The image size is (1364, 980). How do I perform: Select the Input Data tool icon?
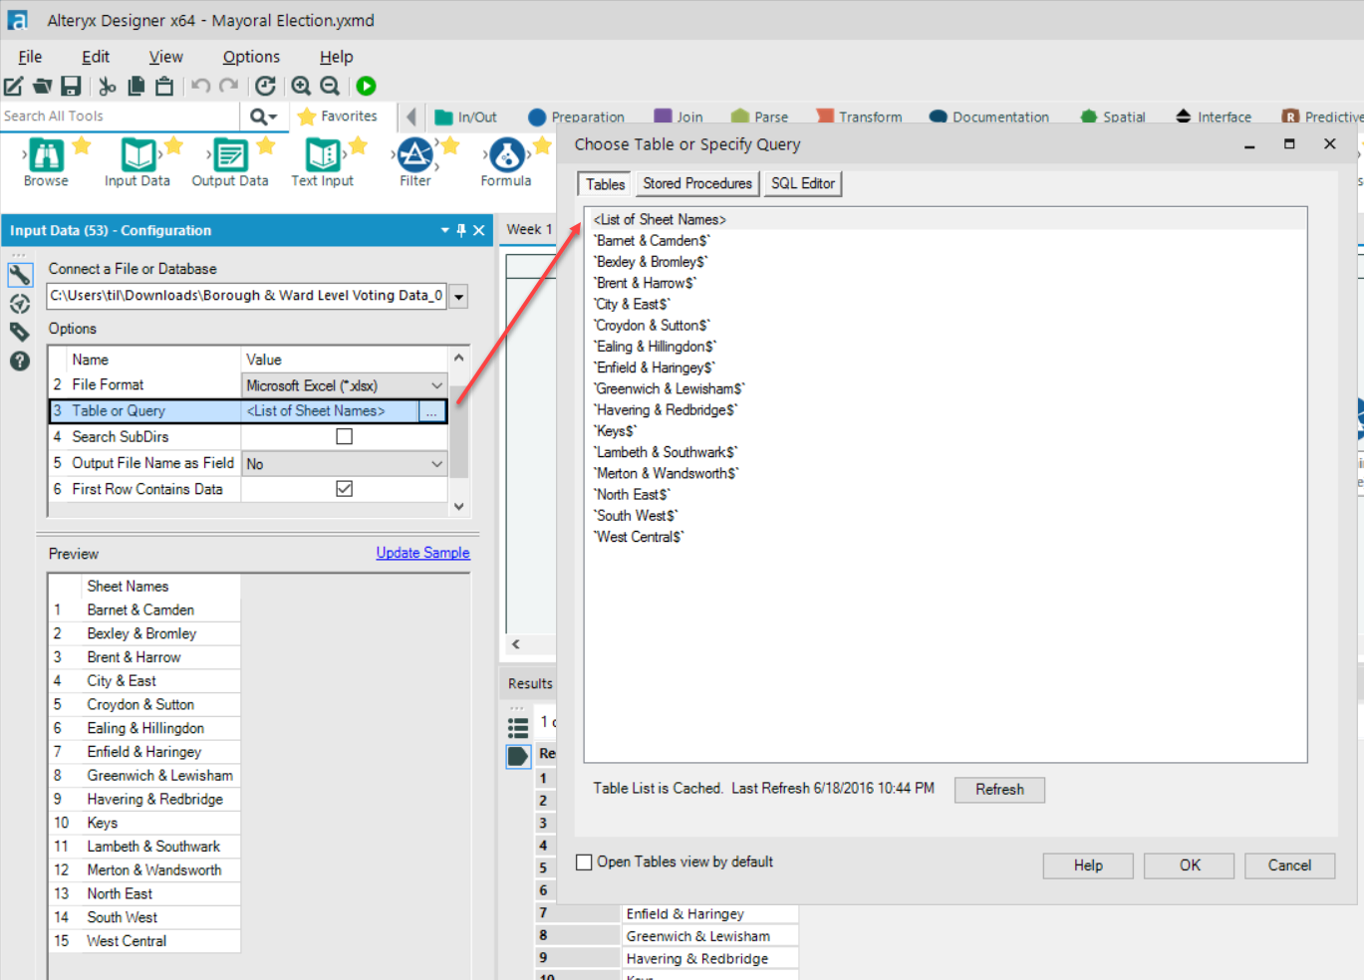tap(137, 155)
